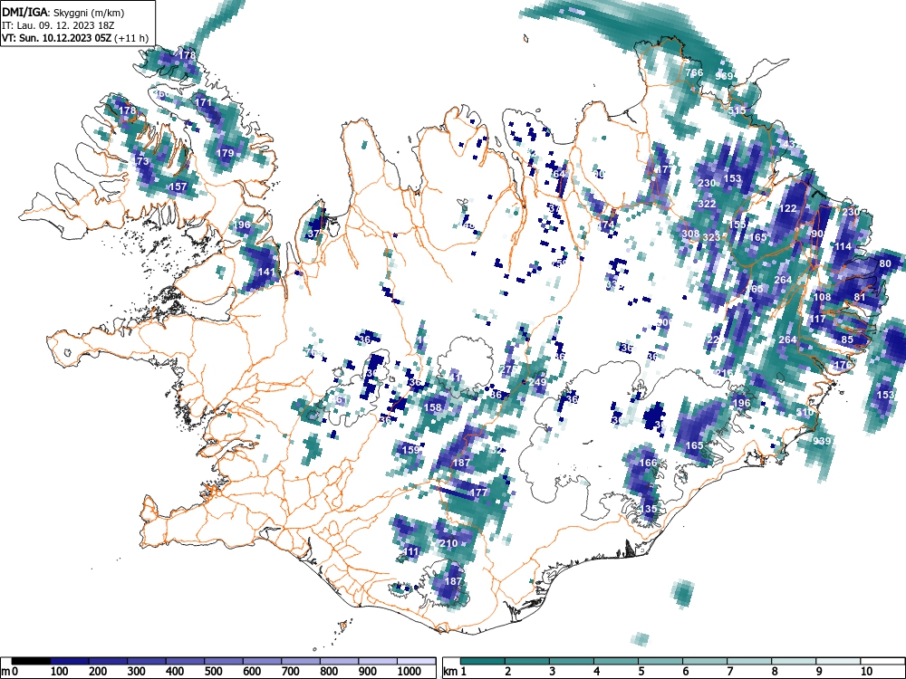This screenshot has width=906, height=679.
Task: Click the visibility value 114 in the east
Action: pyautogui.click(x=843, y=246)
